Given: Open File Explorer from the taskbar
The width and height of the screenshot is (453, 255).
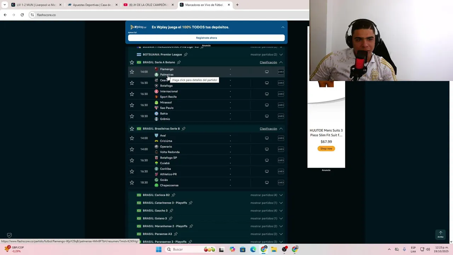Looking at the screenshot, I should click(x=274, y=249).
